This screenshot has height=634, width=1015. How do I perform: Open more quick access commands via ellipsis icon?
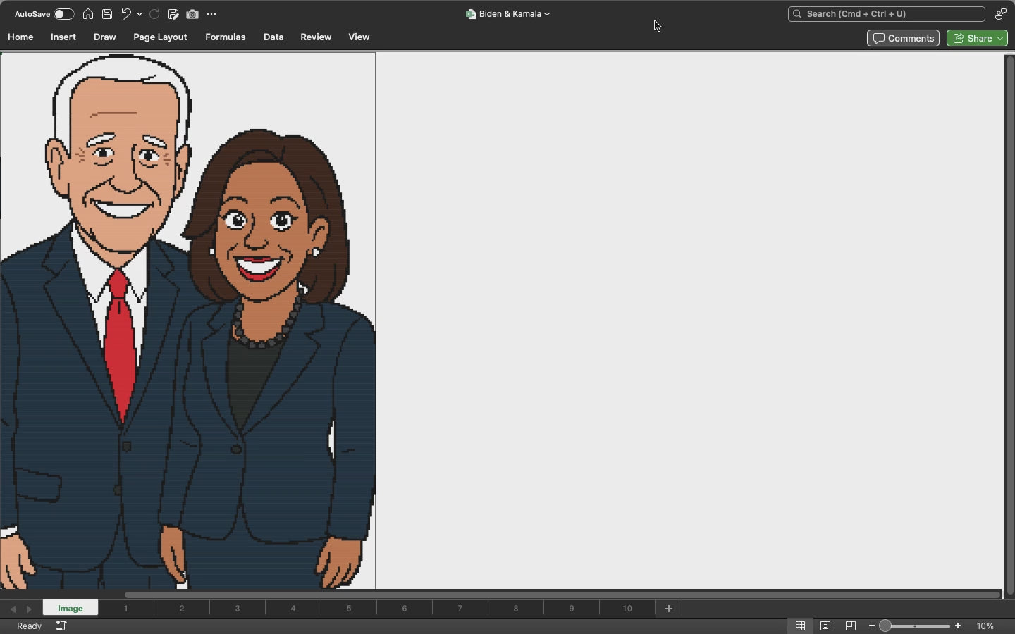(212, 14)
